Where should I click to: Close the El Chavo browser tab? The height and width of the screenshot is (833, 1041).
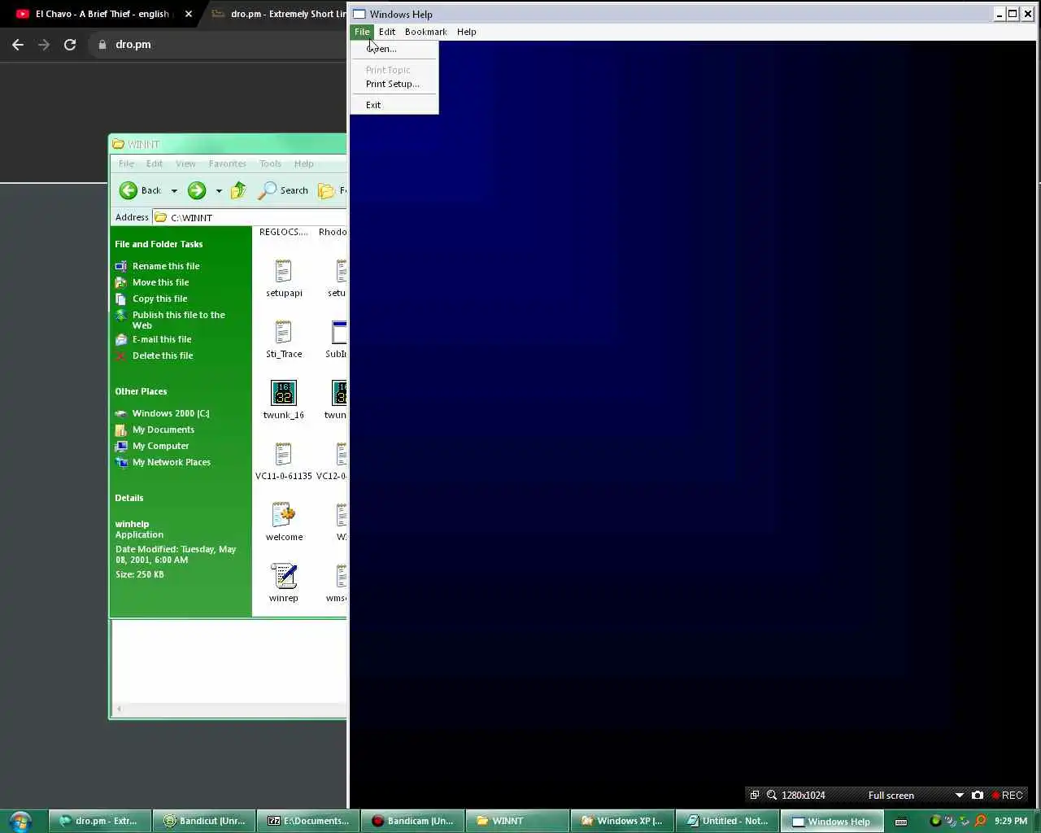(189, 14)
